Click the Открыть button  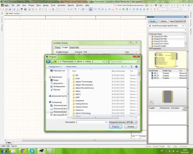[115, 127]
